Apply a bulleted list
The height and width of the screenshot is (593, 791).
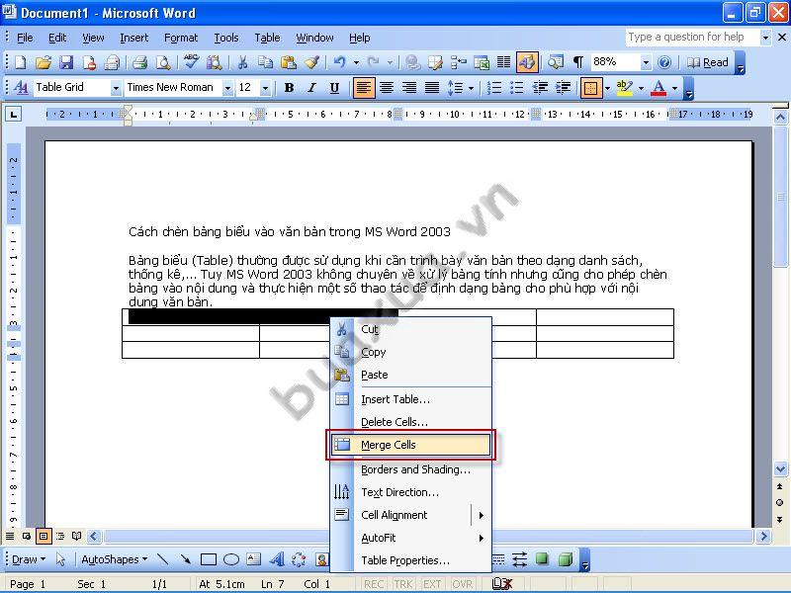point(517,88)
